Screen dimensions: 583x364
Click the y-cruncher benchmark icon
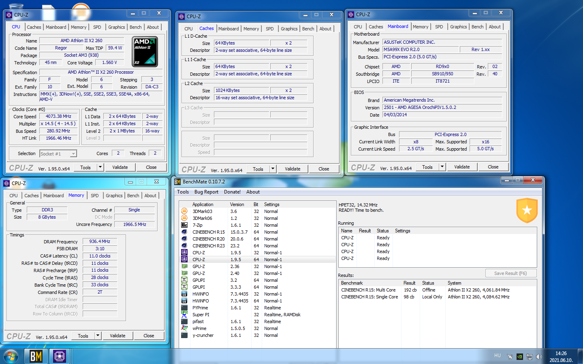tap(184, 335)
